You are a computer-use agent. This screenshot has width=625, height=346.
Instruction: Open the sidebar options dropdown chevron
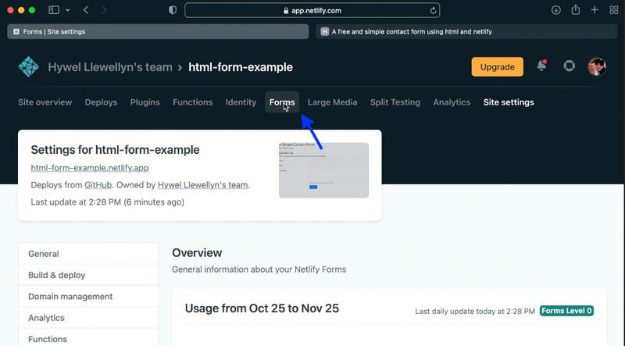(x=68, y=10)
